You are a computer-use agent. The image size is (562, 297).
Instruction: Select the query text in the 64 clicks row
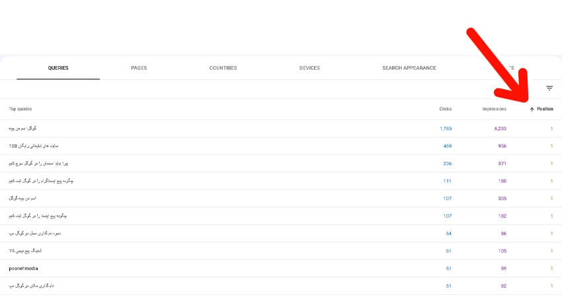(x=35, y=233)
